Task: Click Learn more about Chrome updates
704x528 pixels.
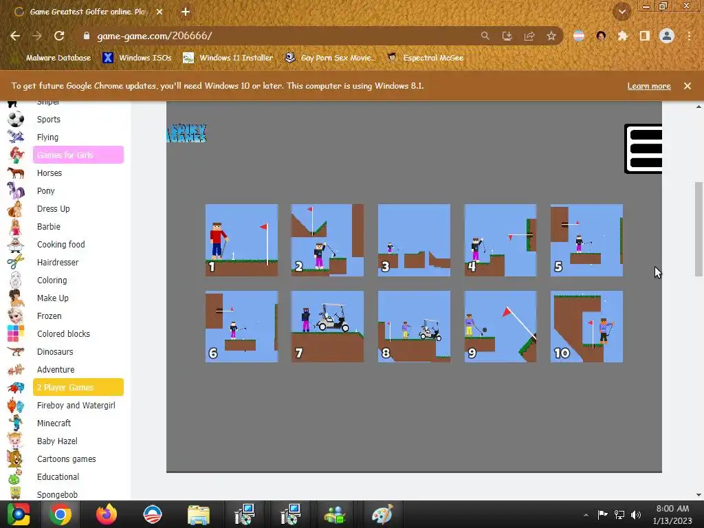Action: tap(649, 86)
